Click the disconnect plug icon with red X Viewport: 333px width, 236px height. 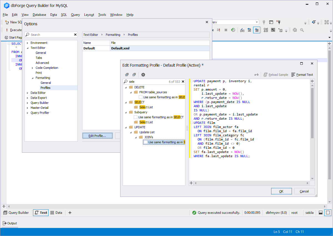(279, 22)
